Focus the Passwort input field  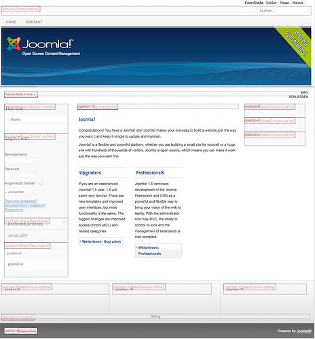[20, 175]
